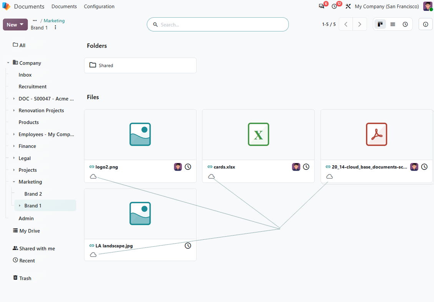
Task: Open the Documents menu item
Action: pos(64,7)
